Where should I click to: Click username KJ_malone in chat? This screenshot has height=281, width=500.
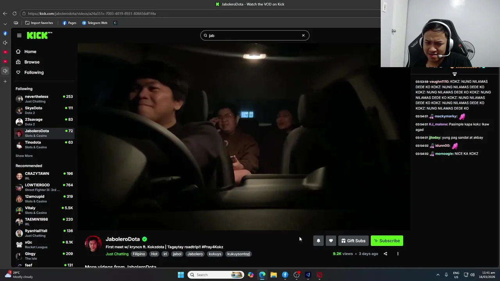point(438,124)
